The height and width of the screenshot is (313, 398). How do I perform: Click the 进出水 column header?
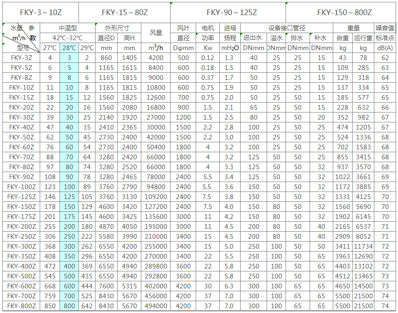coord(253,38)
